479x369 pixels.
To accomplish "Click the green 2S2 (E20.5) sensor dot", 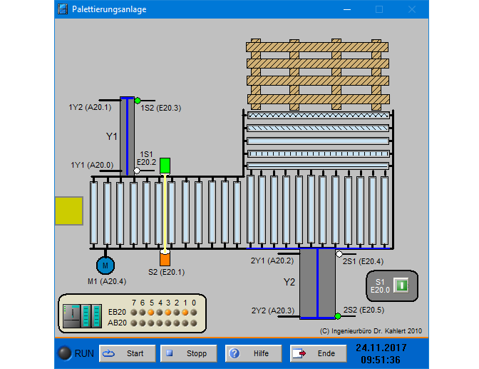I will click(338, 316).
